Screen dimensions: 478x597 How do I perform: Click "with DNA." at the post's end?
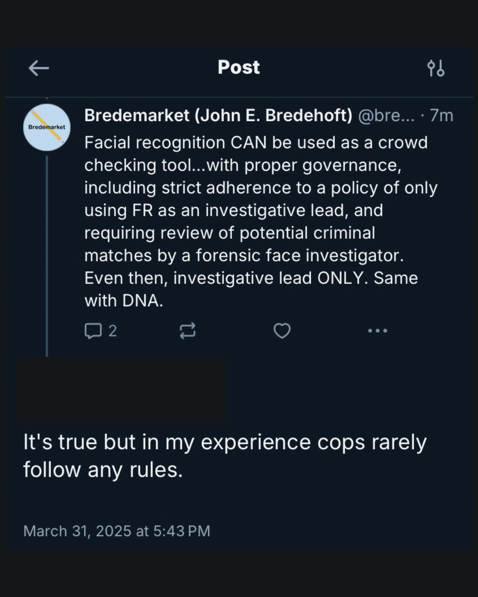[123, 301]
